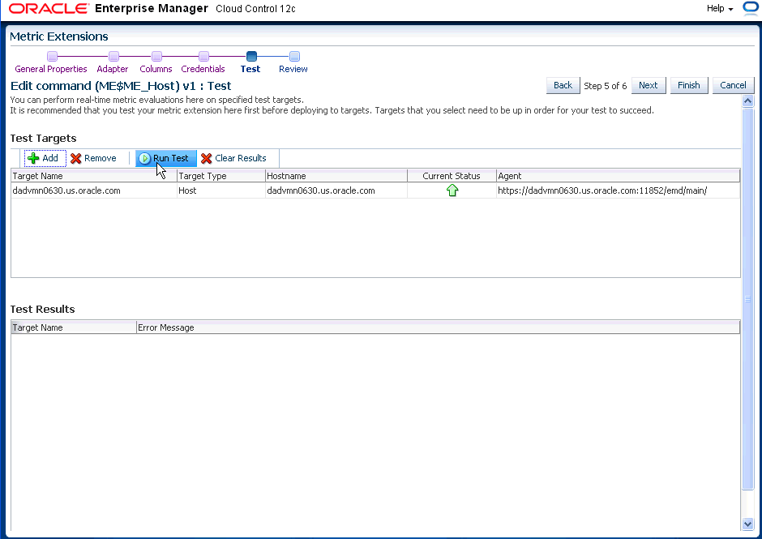Click the Oracle logo in the header
Screen dimensions: 762x539
49,8
